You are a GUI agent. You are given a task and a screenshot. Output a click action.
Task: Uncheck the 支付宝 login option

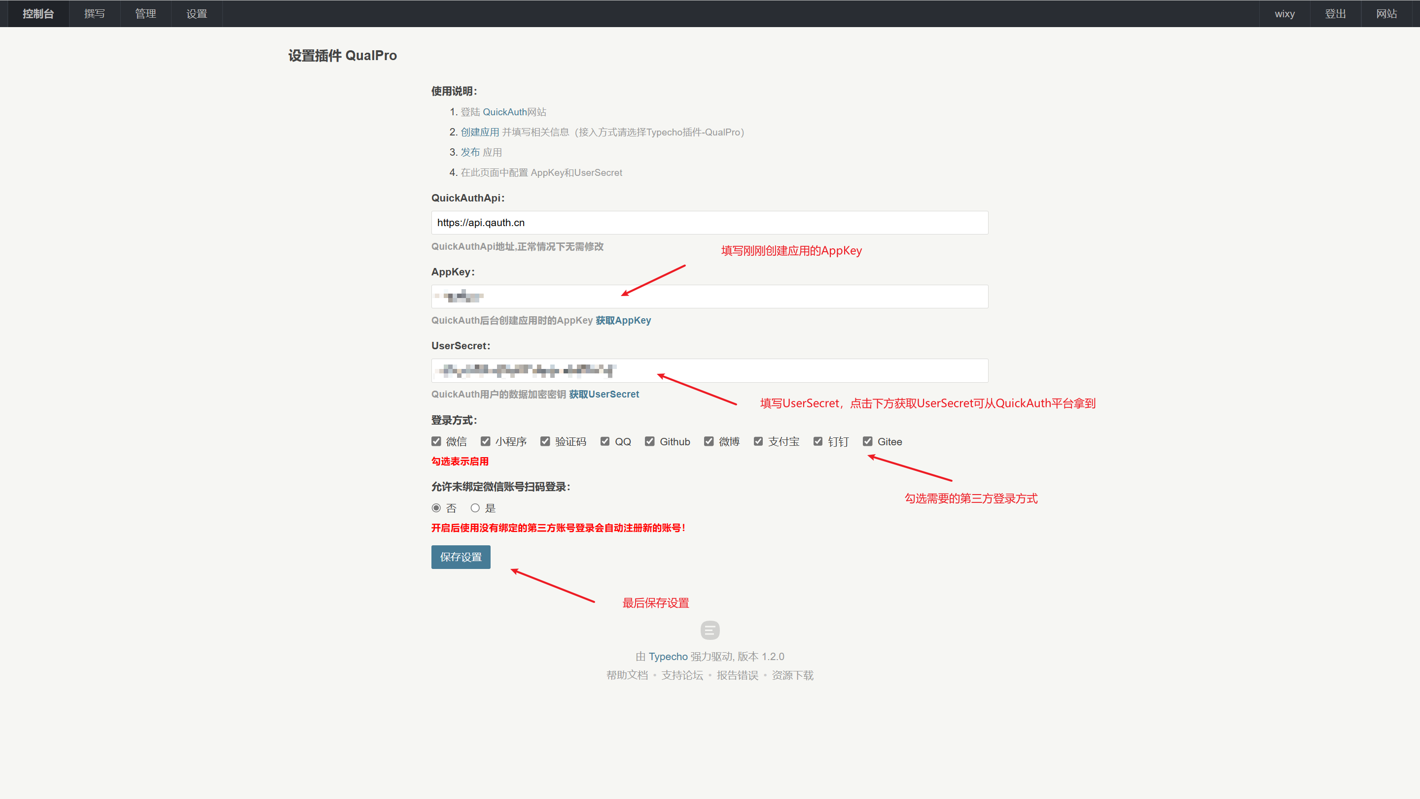[758, 442]
